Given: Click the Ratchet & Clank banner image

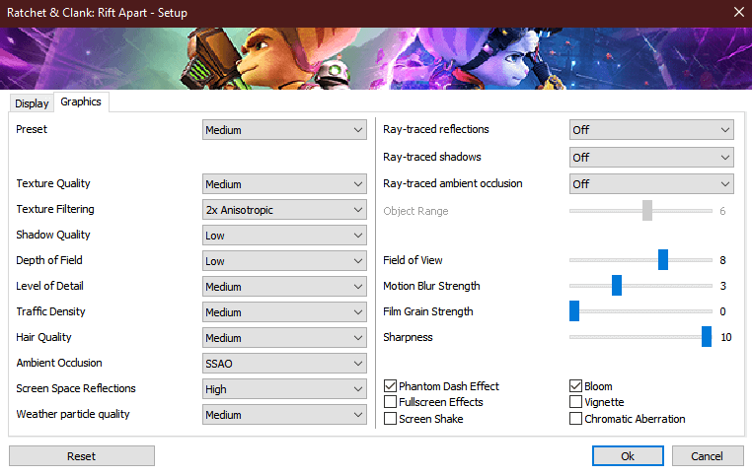Looking at the screenshot, I should 376,58.
